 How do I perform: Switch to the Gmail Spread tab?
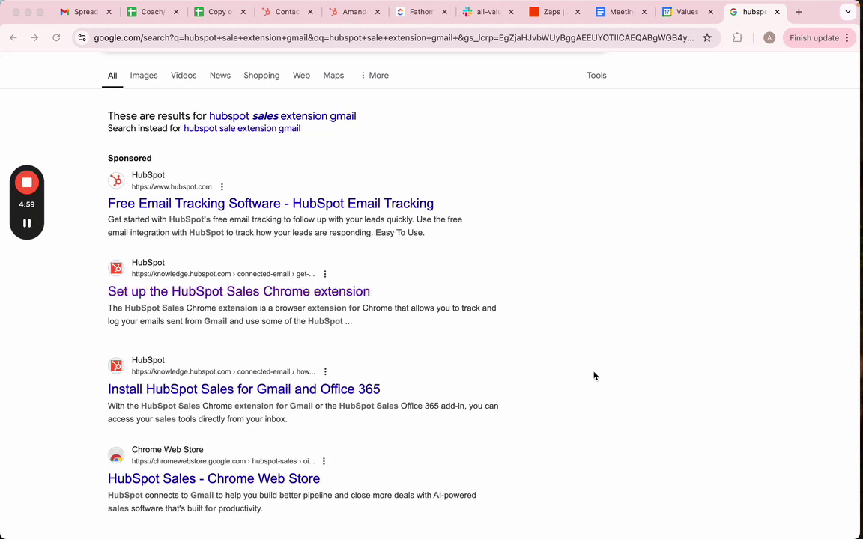86,12
